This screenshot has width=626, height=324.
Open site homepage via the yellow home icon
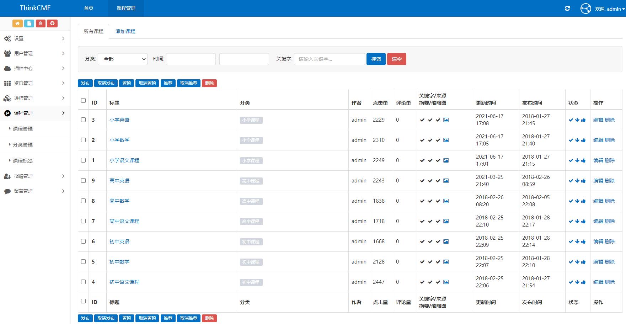tap(17, 23)
